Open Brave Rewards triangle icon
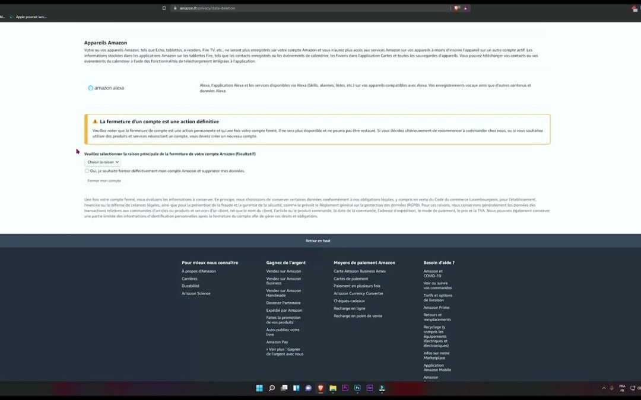Viewport: 641px width, 400px height. tap(465, 8)
